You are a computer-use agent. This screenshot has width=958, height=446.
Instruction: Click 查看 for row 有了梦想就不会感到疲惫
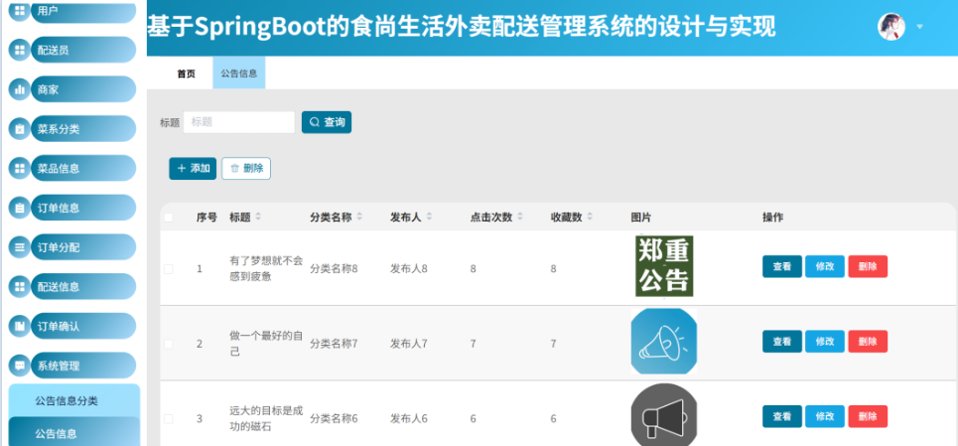click(x=782, y=266)
